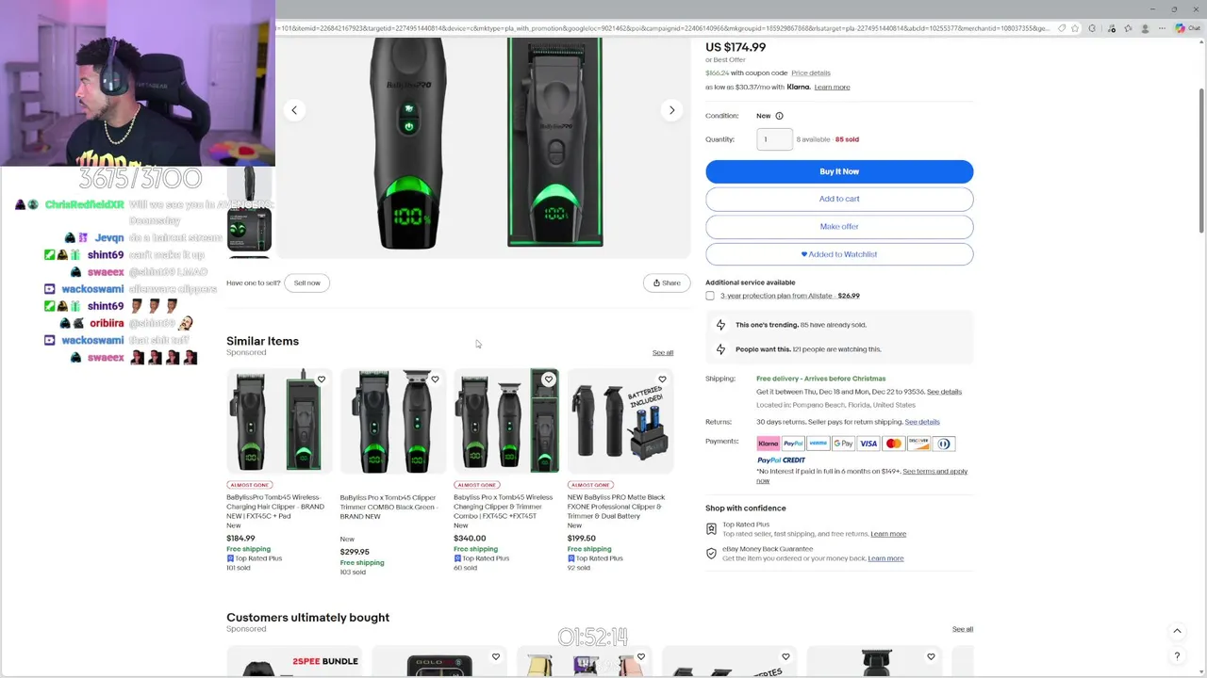Screen dimensions: 1207x678
Task: Open the browser Settings and more menu
Action: point(1162,28)
